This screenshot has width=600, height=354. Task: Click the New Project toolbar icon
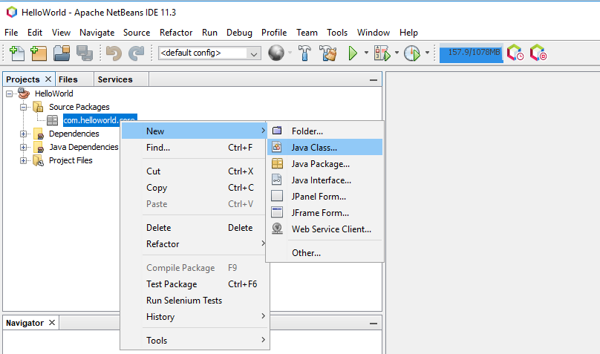pos(39,53)
